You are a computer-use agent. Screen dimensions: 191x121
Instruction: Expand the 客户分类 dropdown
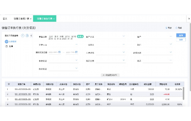[124, 36]
